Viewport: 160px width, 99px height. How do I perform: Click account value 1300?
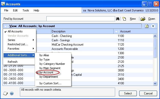[x=121, y=53]
